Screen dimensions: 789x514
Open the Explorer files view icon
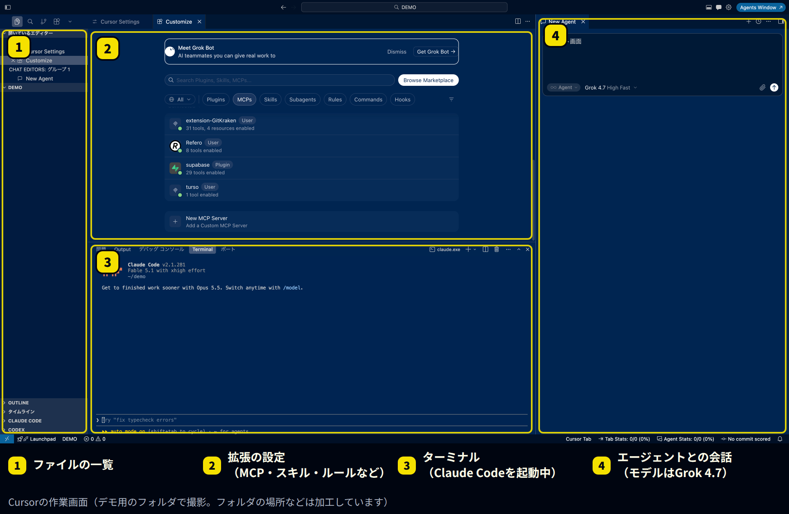click(x=17, y=21)
